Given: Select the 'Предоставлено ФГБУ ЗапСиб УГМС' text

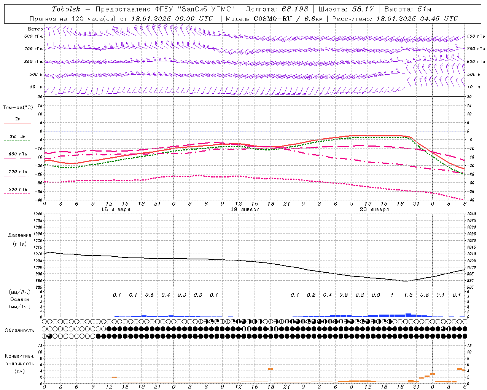Looking at the screenshot, I should click(x=166, y=9).
